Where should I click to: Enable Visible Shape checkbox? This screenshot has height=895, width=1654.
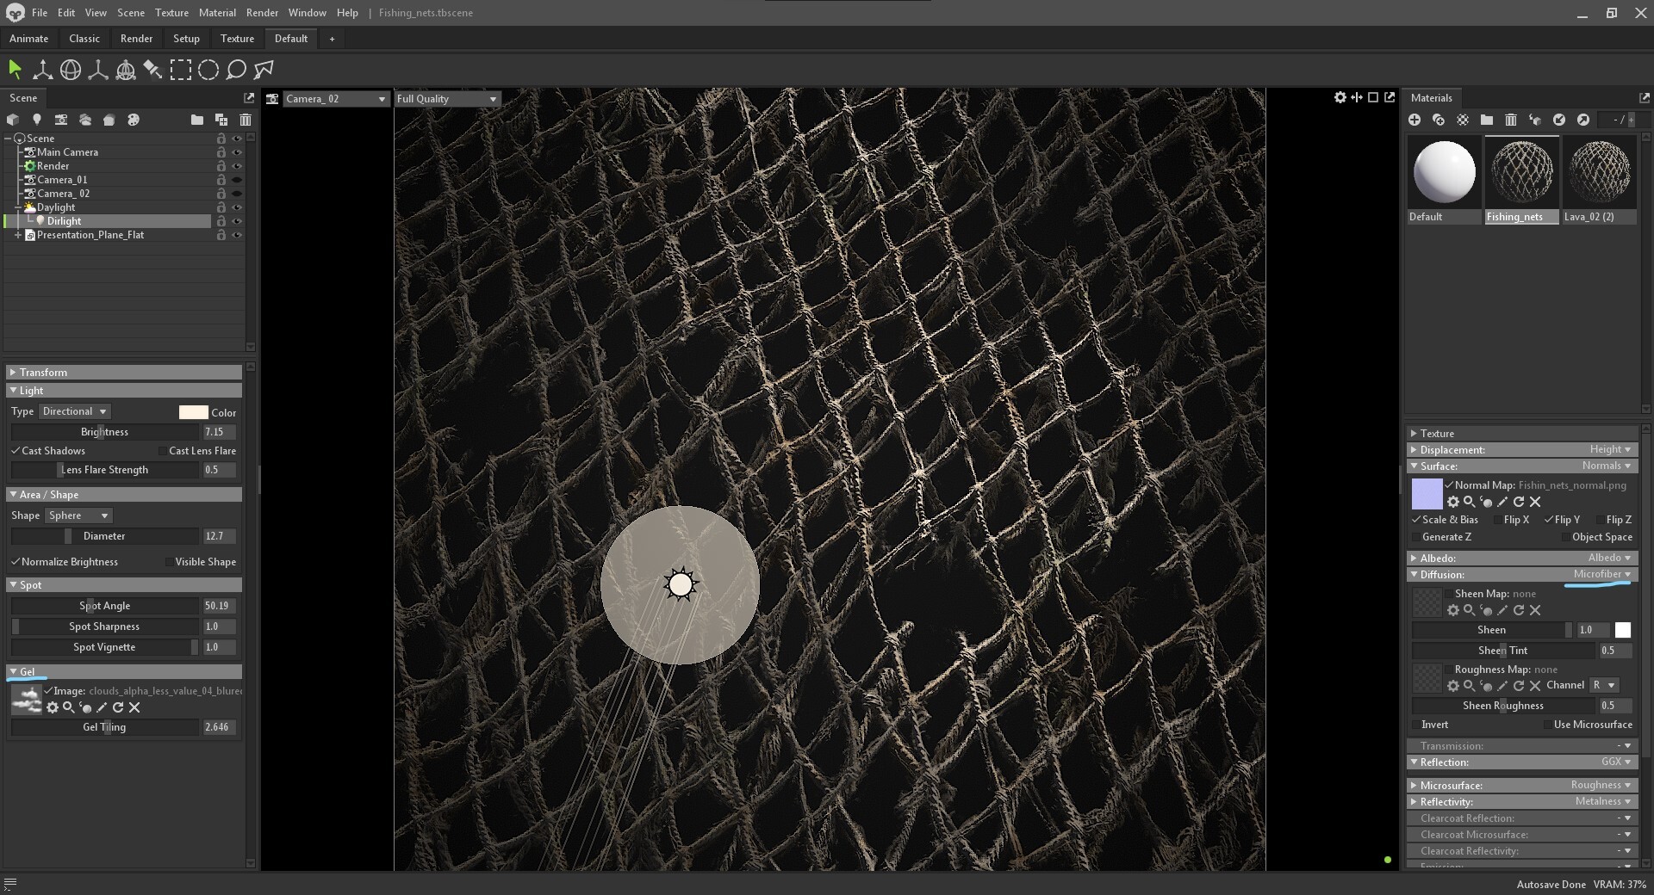(x=169, y=562)
